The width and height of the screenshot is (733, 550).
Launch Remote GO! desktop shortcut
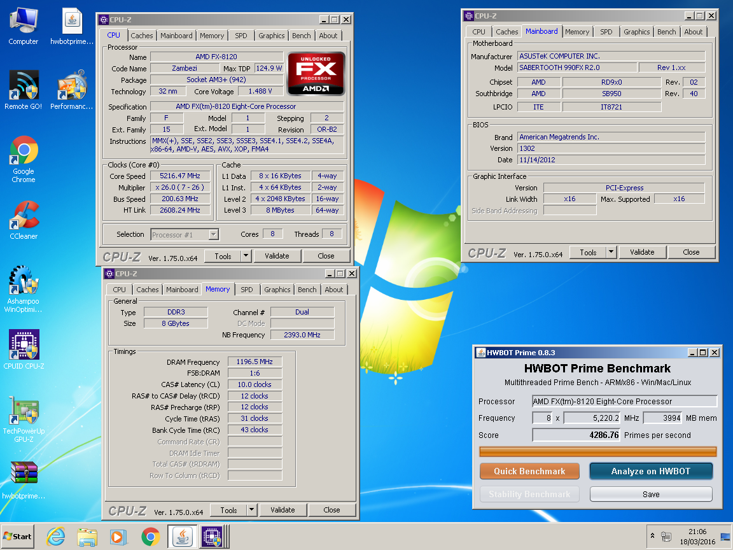(24, 90)
